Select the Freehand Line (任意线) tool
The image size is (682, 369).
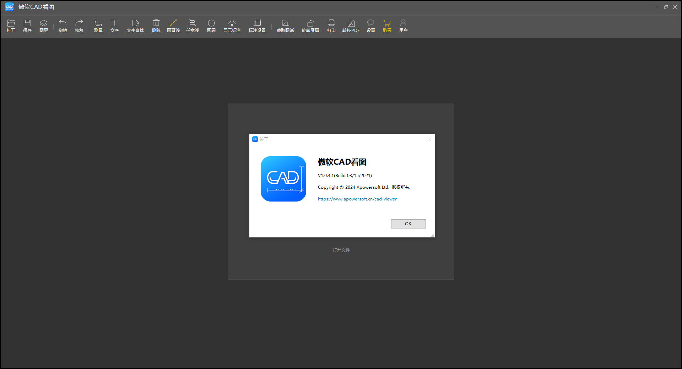193,23
